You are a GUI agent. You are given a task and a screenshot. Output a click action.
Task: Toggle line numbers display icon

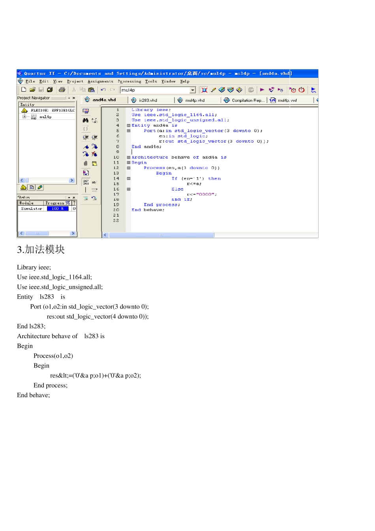point(86,182)
